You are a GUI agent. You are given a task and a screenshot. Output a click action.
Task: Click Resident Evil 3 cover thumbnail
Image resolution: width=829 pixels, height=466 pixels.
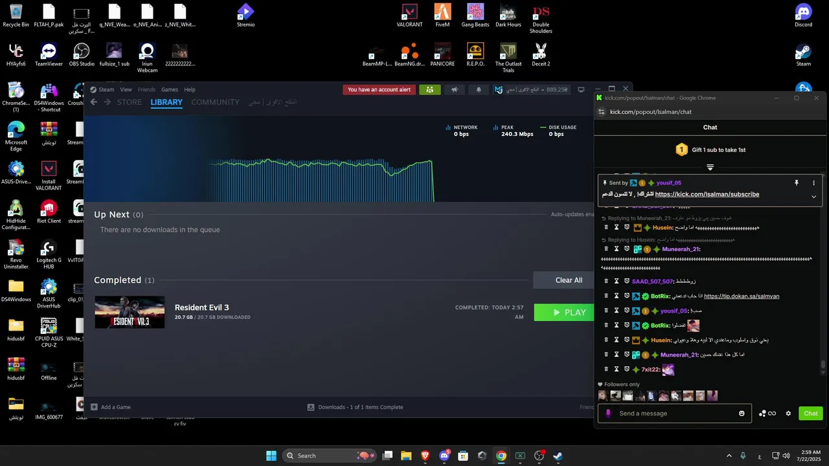point(130,312)
